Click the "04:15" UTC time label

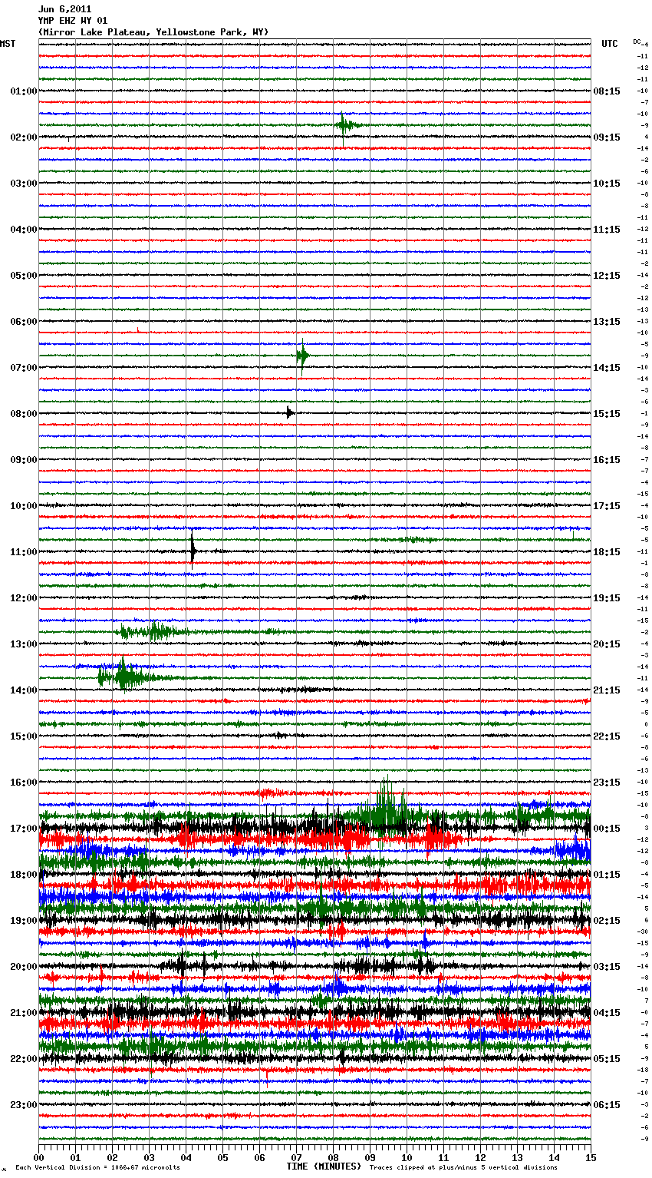pyautogui.click(x=607, y=1013)
